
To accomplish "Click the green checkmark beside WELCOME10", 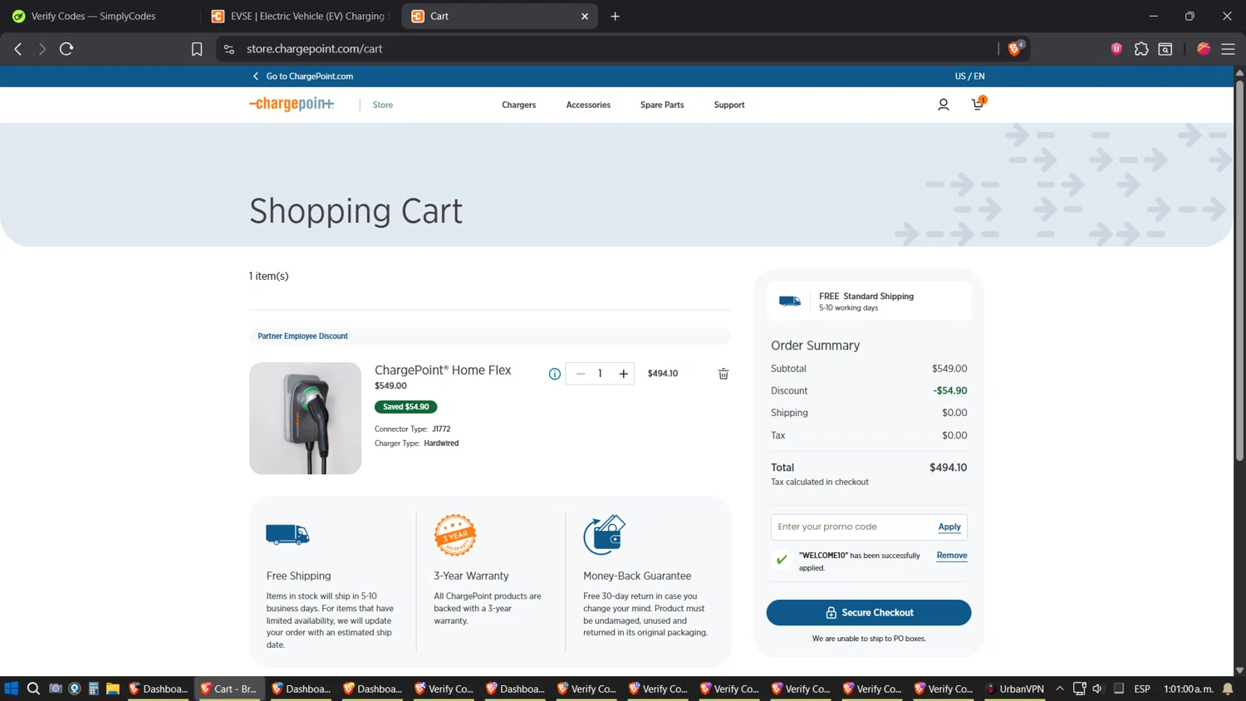I will pyautogui.click(x=781, y=560).
